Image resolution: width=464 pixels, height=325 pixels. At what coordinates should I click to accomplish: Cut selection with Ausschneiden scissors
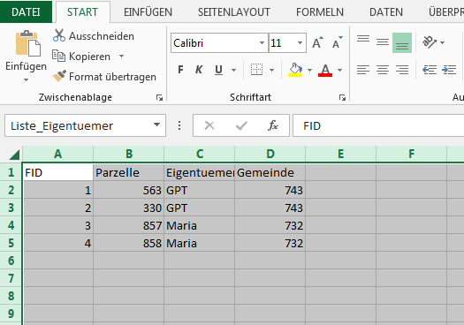[59, 35]
